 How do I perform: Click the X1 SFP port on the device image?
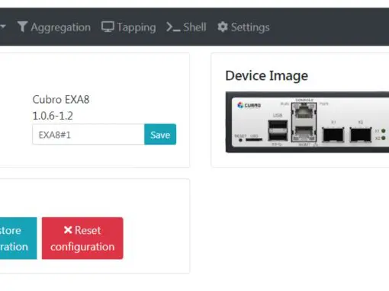click(x=333, y=135)
